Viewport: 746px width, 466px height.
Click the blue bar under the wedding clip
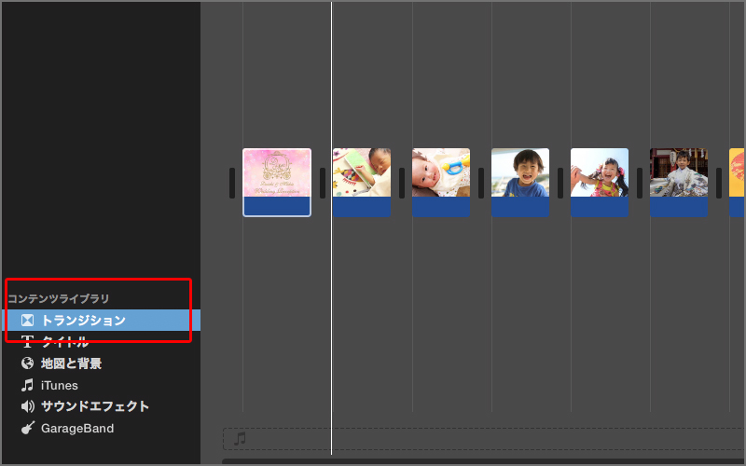[277, 206]
